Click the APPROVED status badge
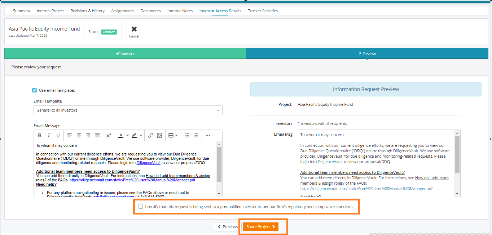The height and width of the screenshot is (235, 492). click(109, 32)
